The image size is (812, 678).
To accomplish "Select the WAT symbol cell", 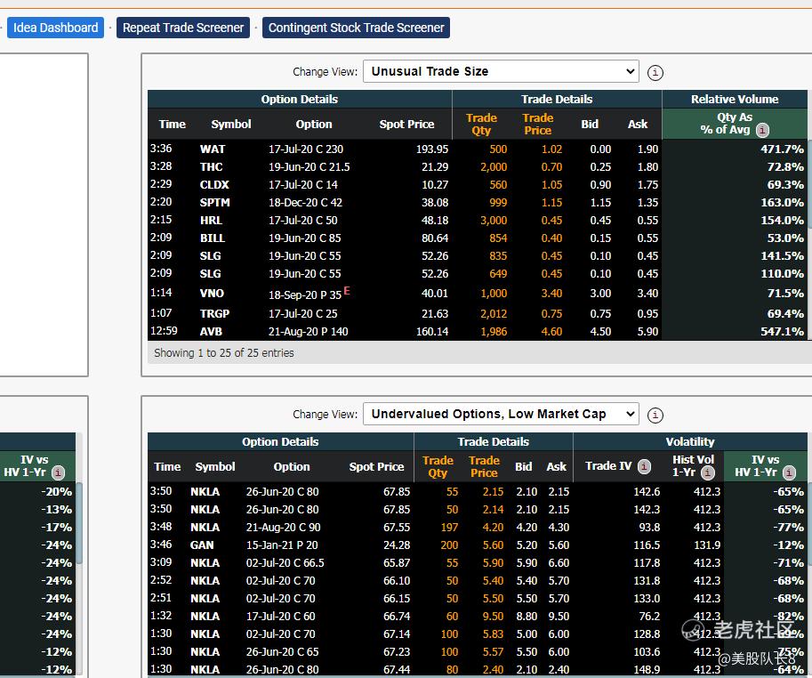I will click(x=213, y=149).
